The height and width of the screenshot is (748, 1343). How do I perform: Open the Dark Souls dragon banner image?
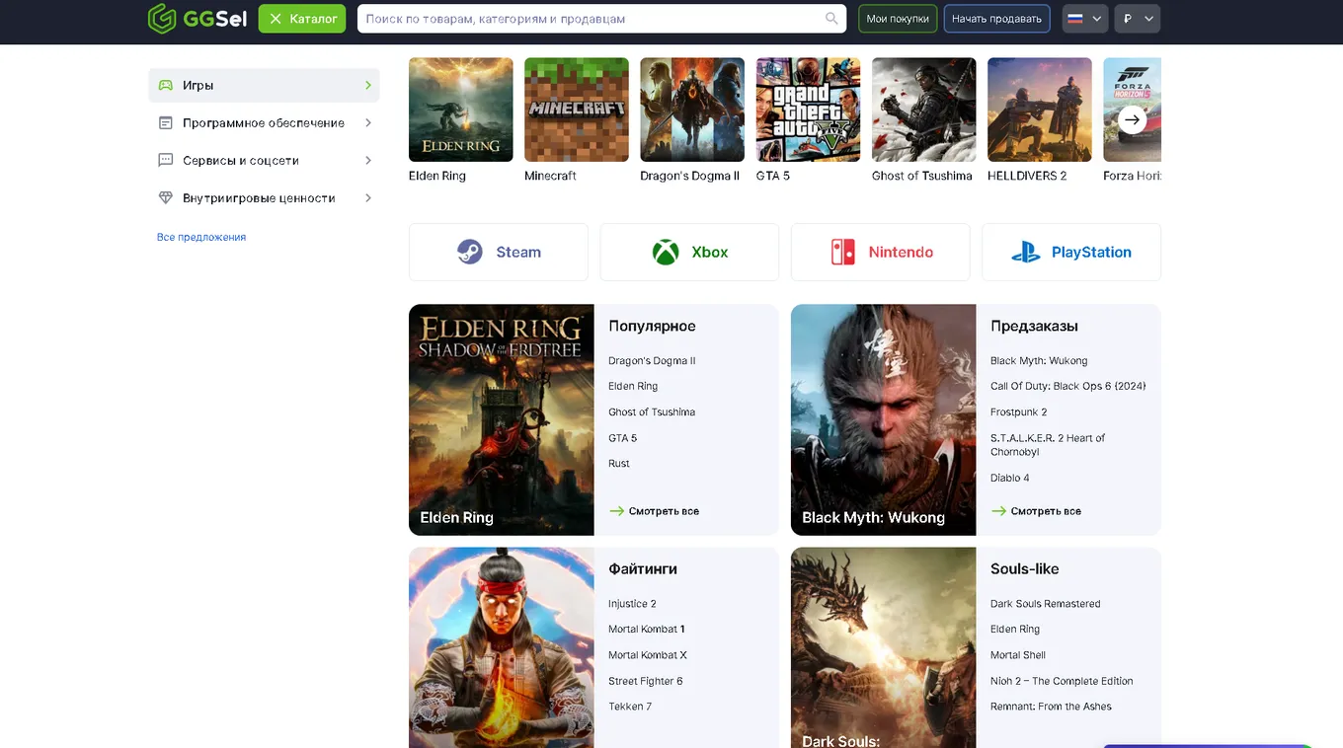coord(884,647)
